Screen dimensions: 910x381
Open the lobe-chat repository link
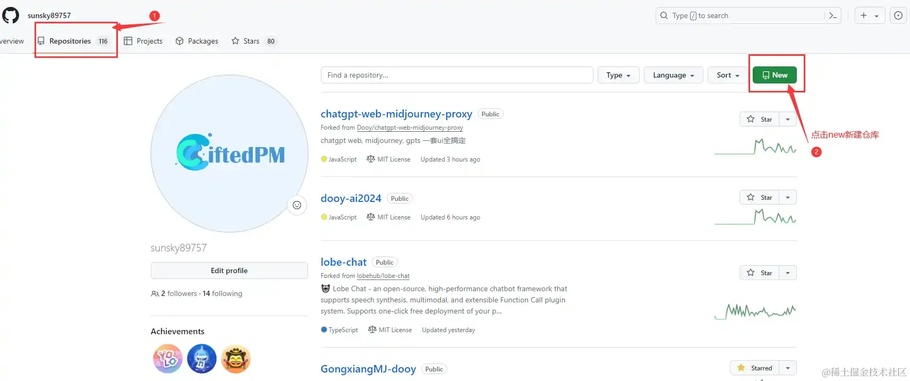(344, 262)
